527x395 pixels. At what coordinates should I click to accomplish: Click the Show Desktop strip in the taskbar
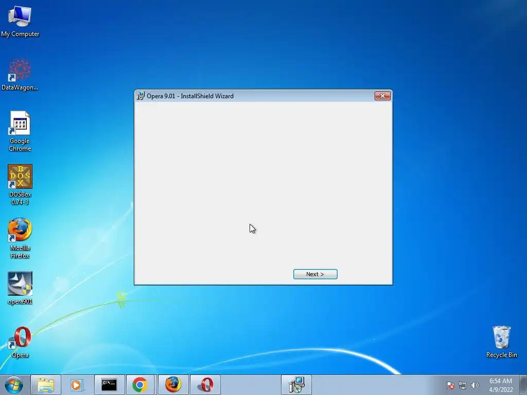coord(523,385)
